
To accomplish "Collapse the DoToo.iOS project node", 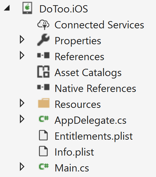I will point(7,8).
